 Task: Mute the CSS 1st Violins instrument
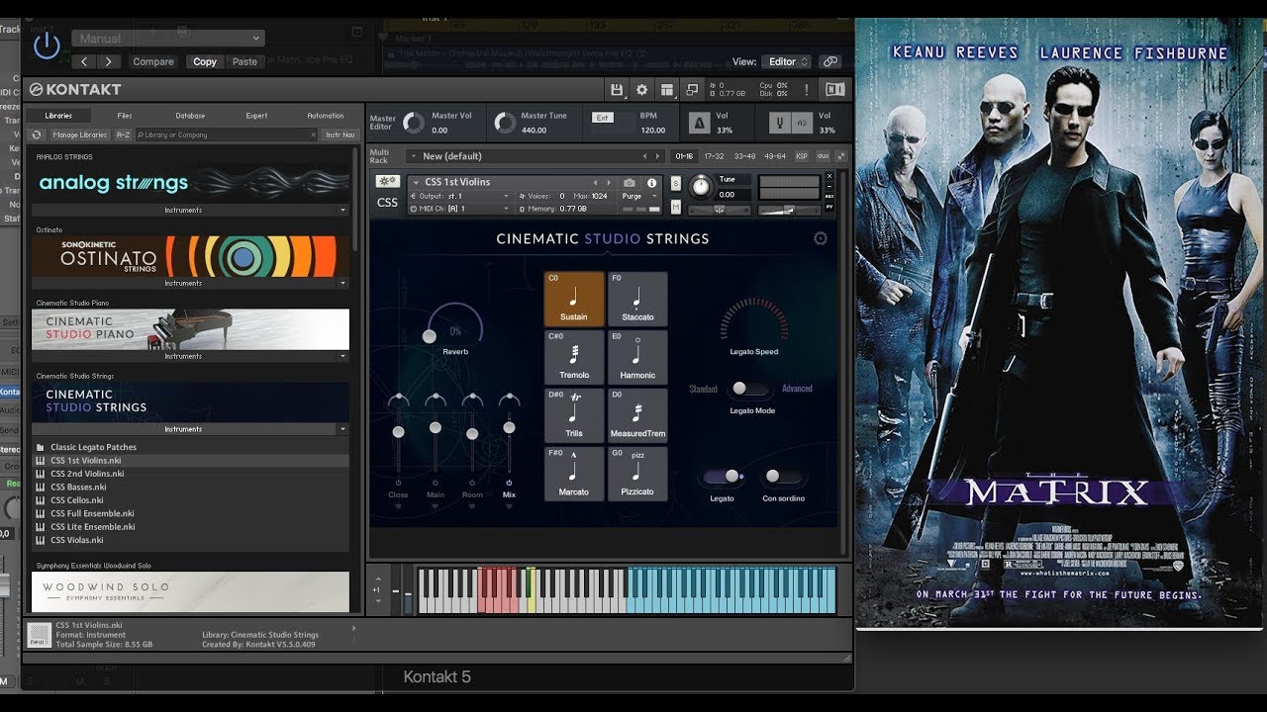pyautogui.click(x=676, y=207)
